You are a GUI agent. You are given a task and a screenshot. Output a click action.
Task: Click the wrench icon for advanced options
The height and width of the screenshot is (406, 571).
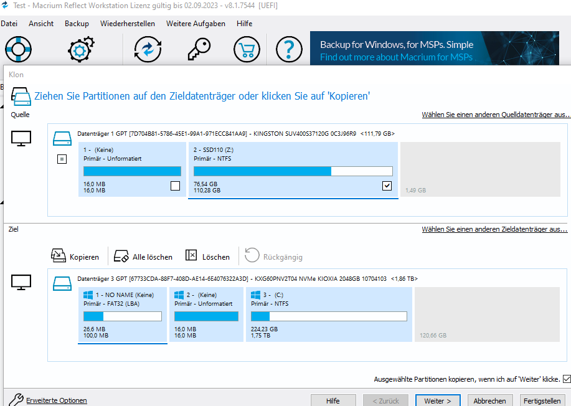16,400
